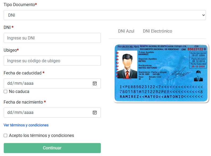Click the MRZ code lines on DNI card
This screenshot has width=211, height=156.
[x=161, y=92]
